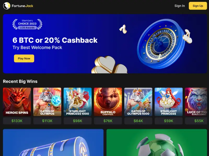Viewport: 209px width, 156px height.
Task: Click the FortuneJack brand name text
Action: pos(22,6)
